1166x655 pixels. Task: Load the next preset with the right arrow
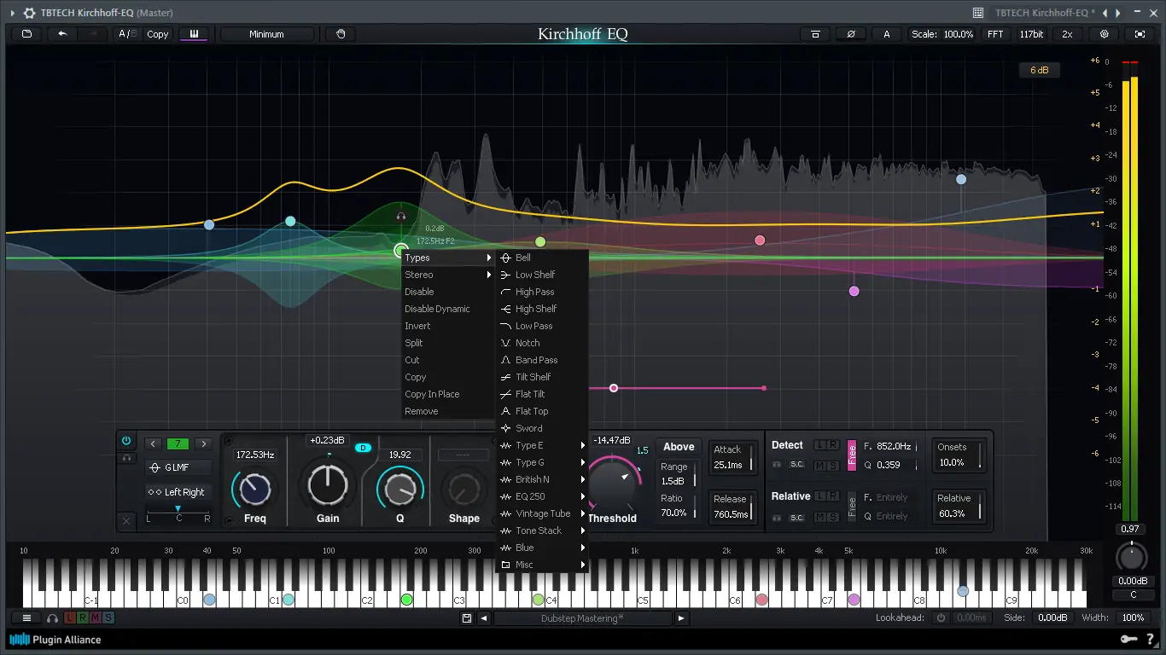coord(681,618)
